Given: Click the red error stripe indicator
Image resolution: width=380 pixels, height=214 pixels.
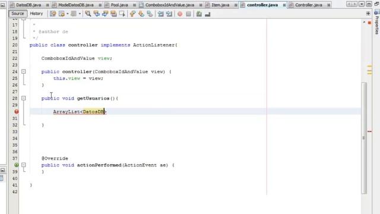Looking at the screenshot, I should (x=369, y=23).
